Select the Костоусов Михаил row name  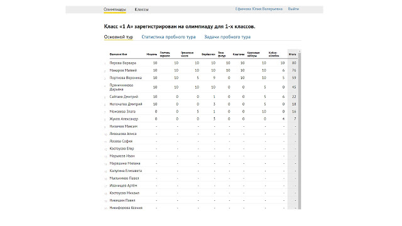(x=124, y=193)
